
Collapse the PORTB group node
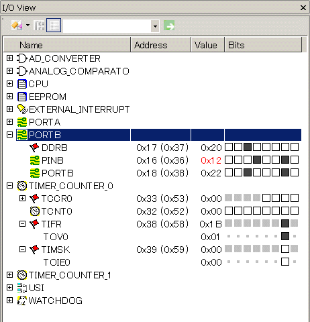[x=9, y=135]
